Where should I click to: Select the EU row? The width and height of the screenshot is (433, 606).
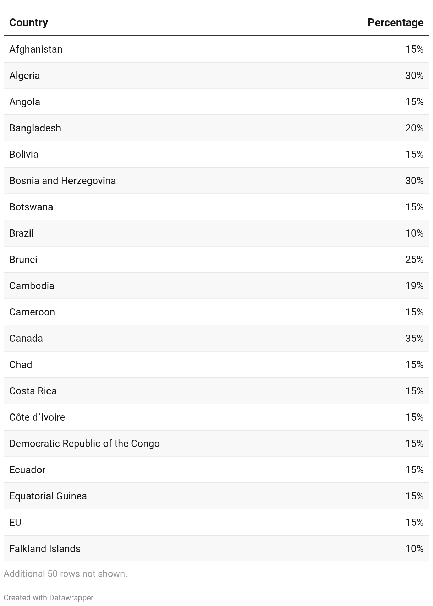[217, 523]
